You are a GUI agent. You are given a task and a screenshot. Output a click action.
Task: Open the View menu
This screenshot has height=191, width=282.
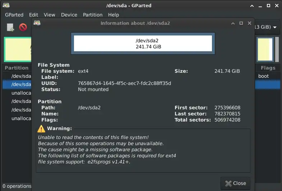[x=50, y=15]
